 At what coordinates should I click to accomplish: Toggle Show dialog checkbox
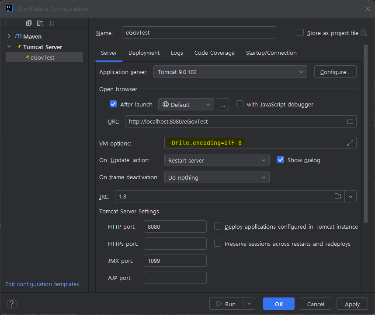tap(281, 159)
